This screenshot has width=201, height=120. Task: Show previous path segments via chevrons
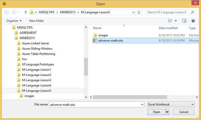pos(36,12)
